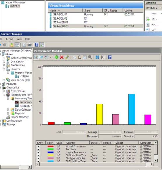The height and width of the screenshot is (170, 162).
Task: Click the Import icon in Hyper-V Actions pane
Action: click(148, 19)
